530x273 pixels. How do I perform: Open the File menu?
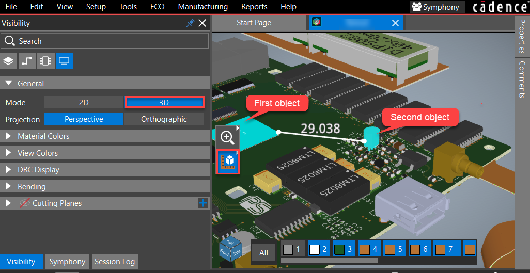pyautogui.click(x=11, y=7)
